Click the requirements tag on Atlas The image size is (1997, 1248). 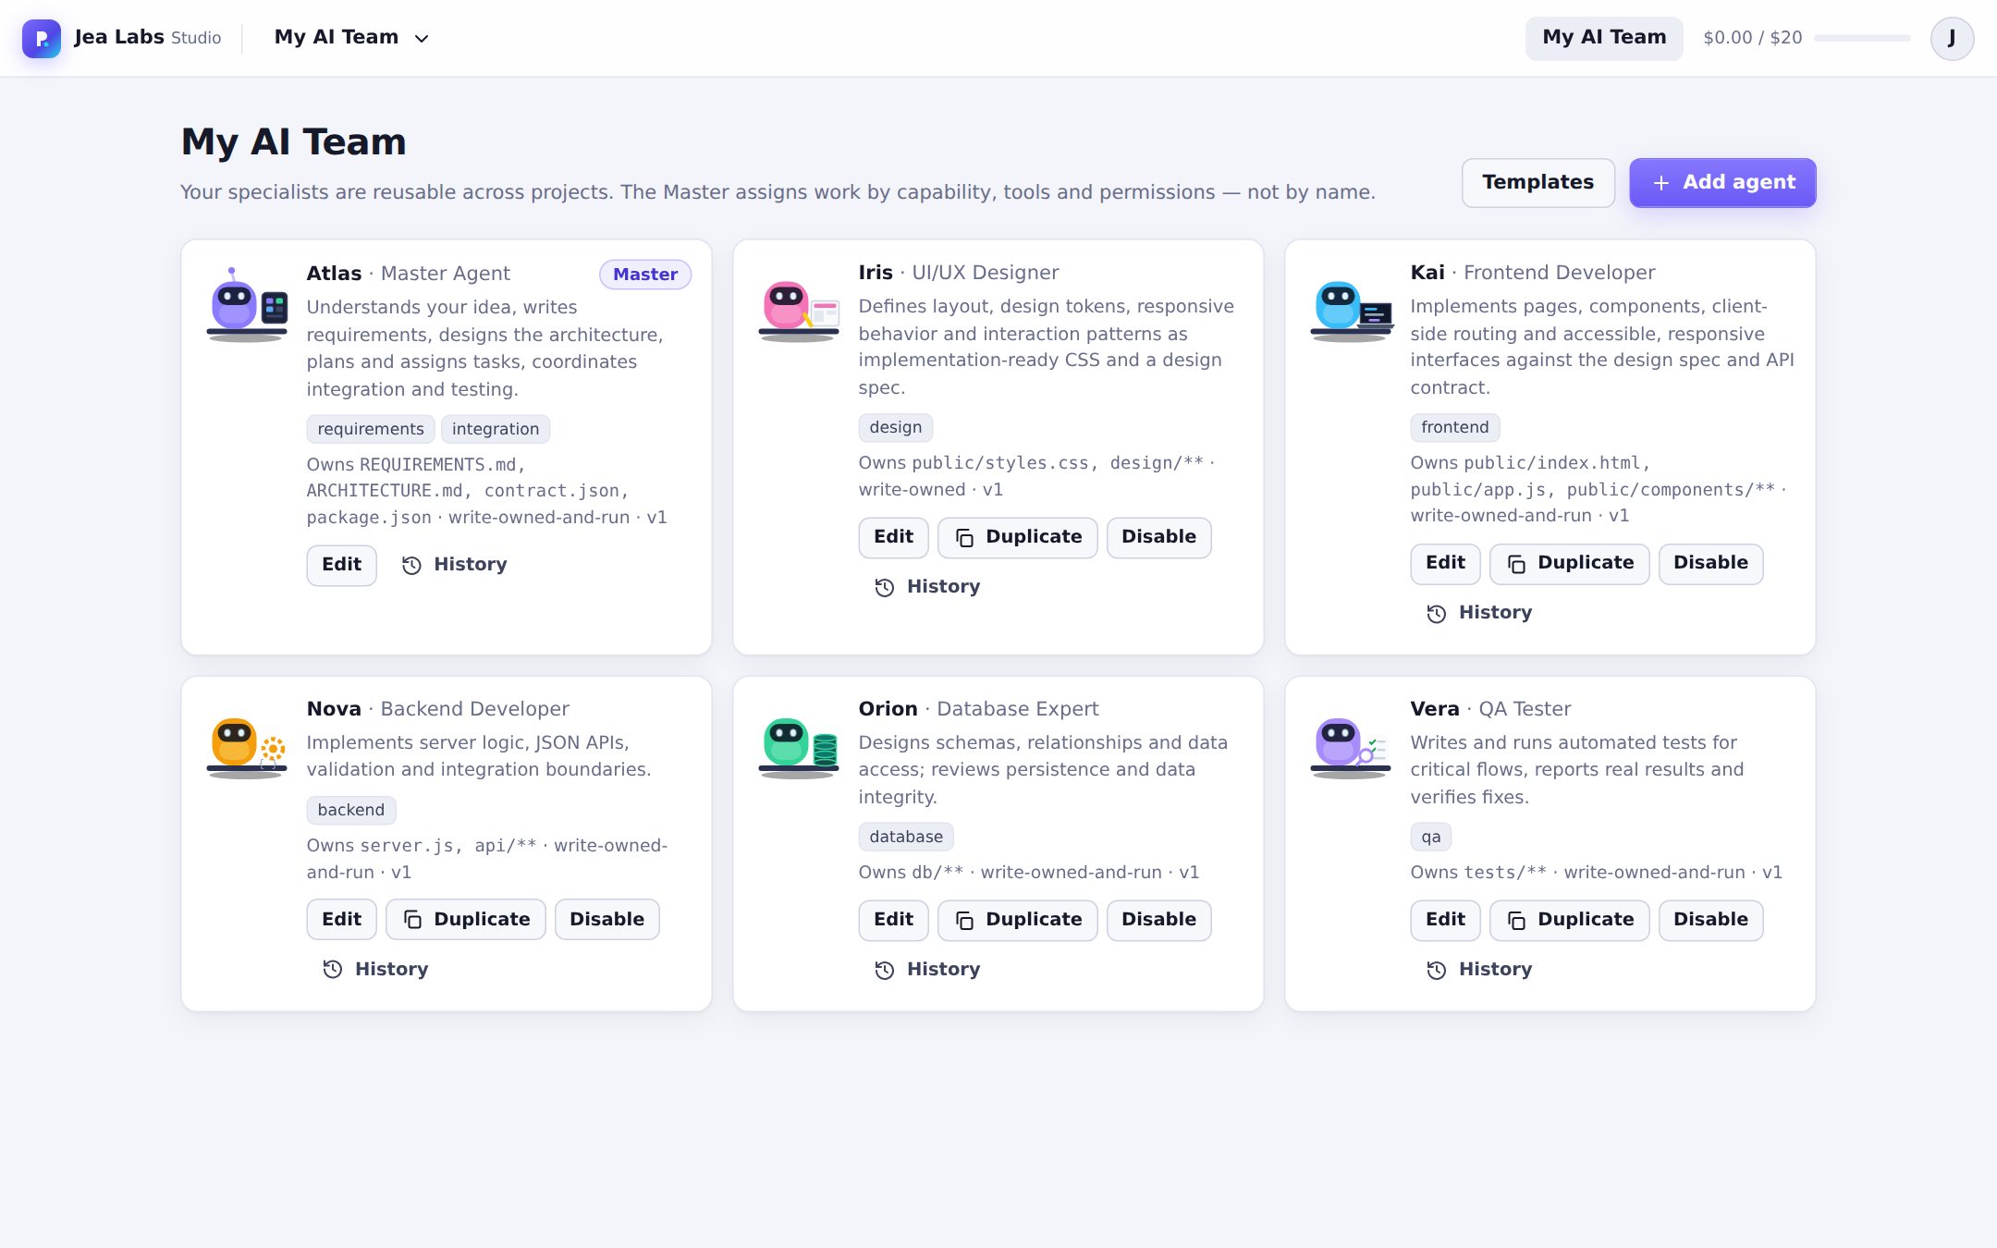click(x=371, y=429)
